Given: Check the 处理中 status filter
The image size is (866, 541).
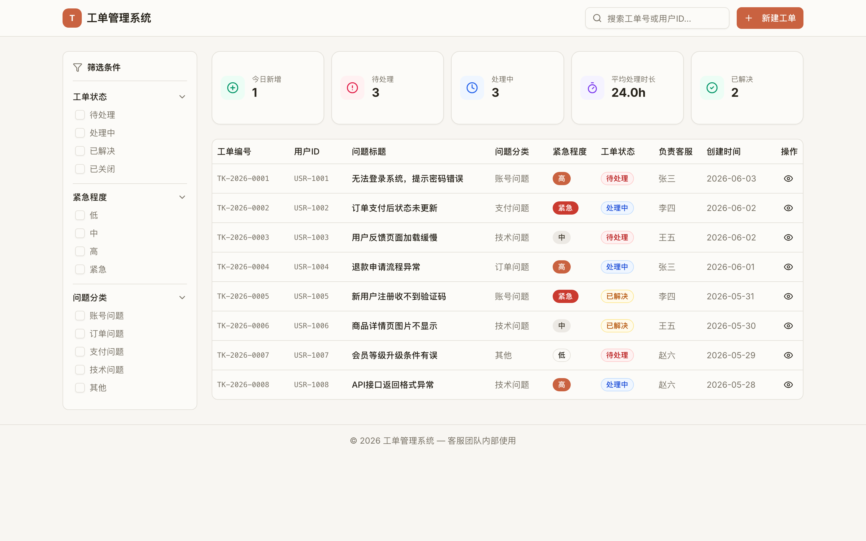Looking at the screenshot, I should 80,133.
